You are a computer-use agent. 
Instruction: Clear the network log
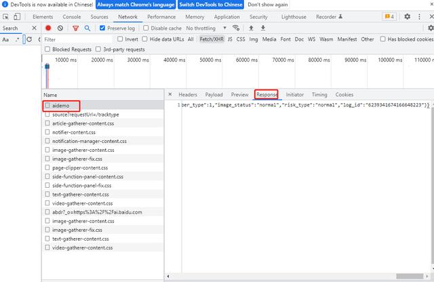(x=60, y=28)
